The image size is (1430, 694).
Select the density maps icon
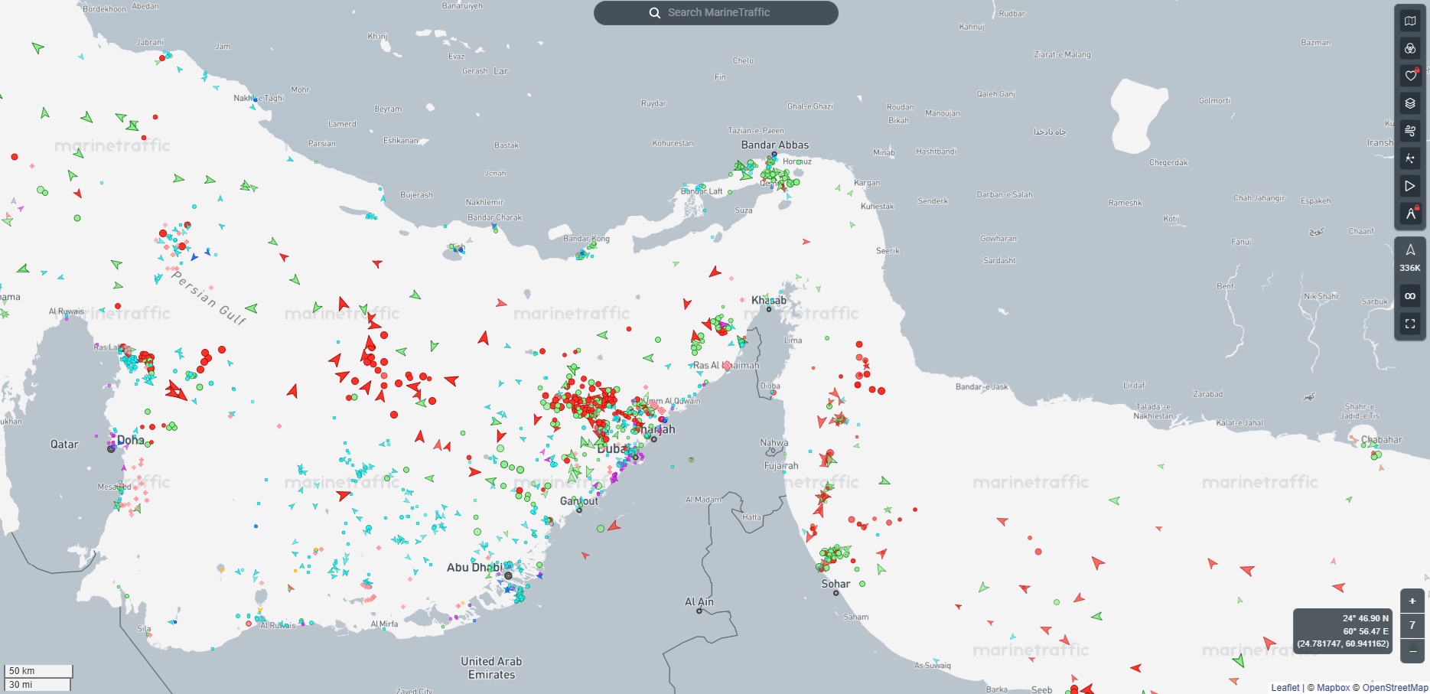coord(1410,48)
